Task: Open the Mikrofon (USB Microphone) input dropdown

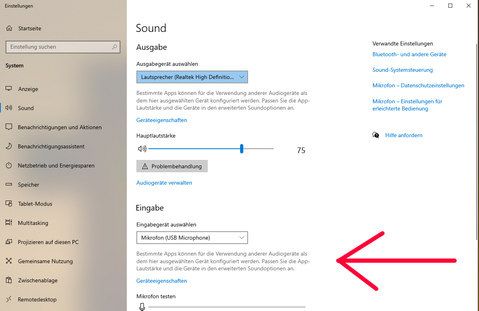Action: pyautogui.click(x=192, y=238)
